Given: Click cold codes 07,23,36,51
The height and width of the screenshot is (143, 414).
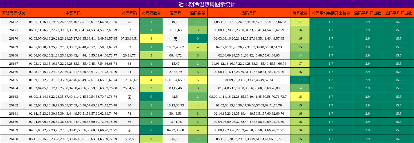Looking at the screenshot, I should pos(129,38).
